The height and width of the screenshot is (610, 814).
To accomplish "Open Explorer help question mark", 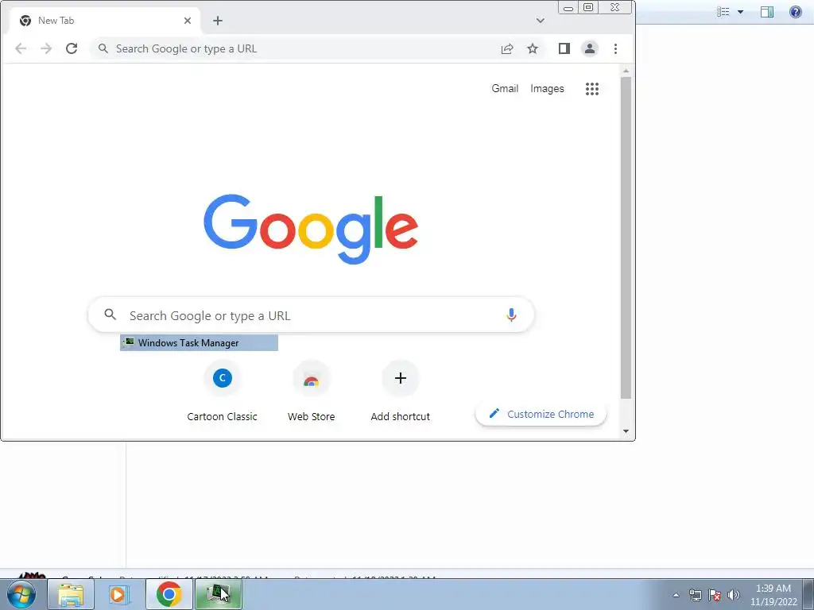I will point(795,11).
